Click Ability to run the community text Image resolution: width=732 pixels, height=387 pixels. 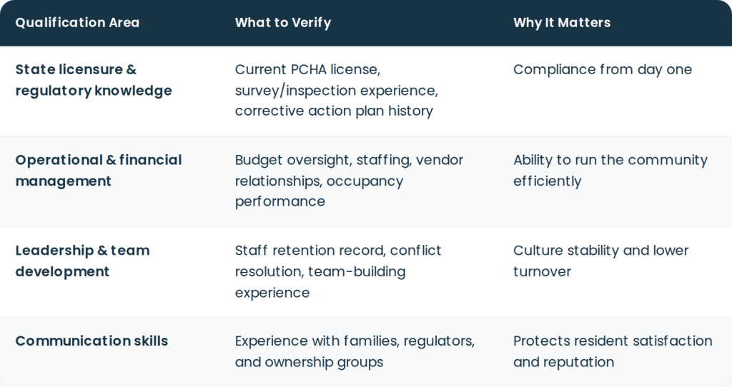[x=610, y=160]
